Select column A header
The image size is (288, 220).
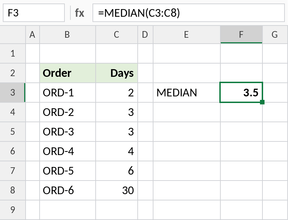click(x=33, y=35)
